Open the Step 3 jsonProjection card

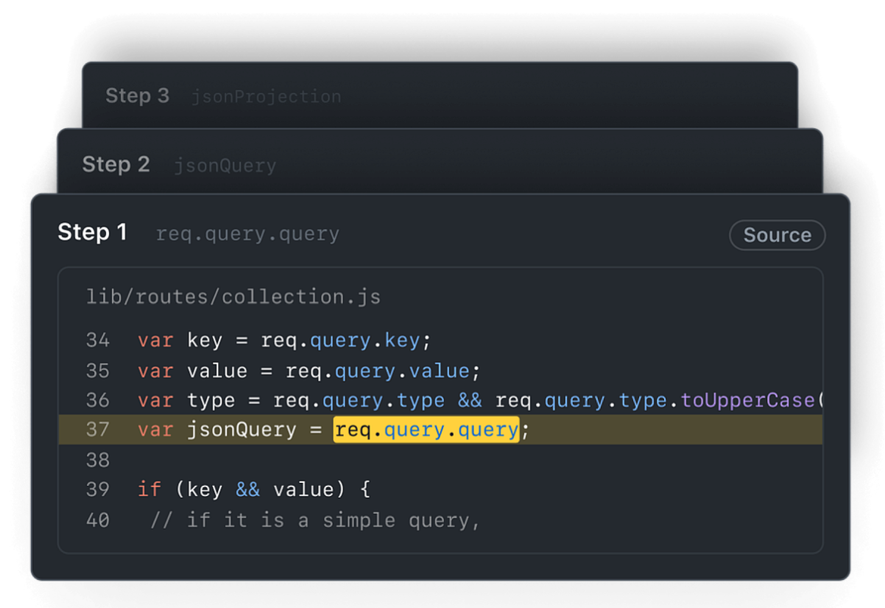[222, 96]
